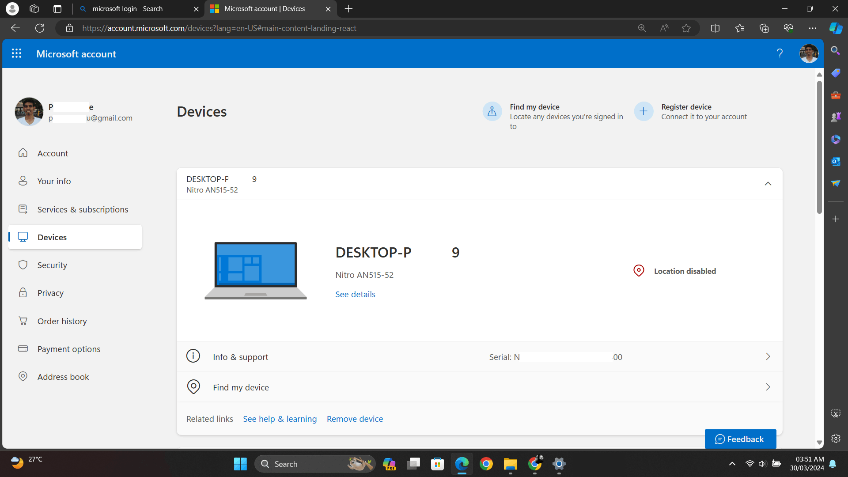
Task: Click the Remove device link
Action: 355,419
